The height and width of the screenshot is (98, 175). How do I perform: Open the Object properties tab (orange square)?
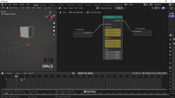170,68
